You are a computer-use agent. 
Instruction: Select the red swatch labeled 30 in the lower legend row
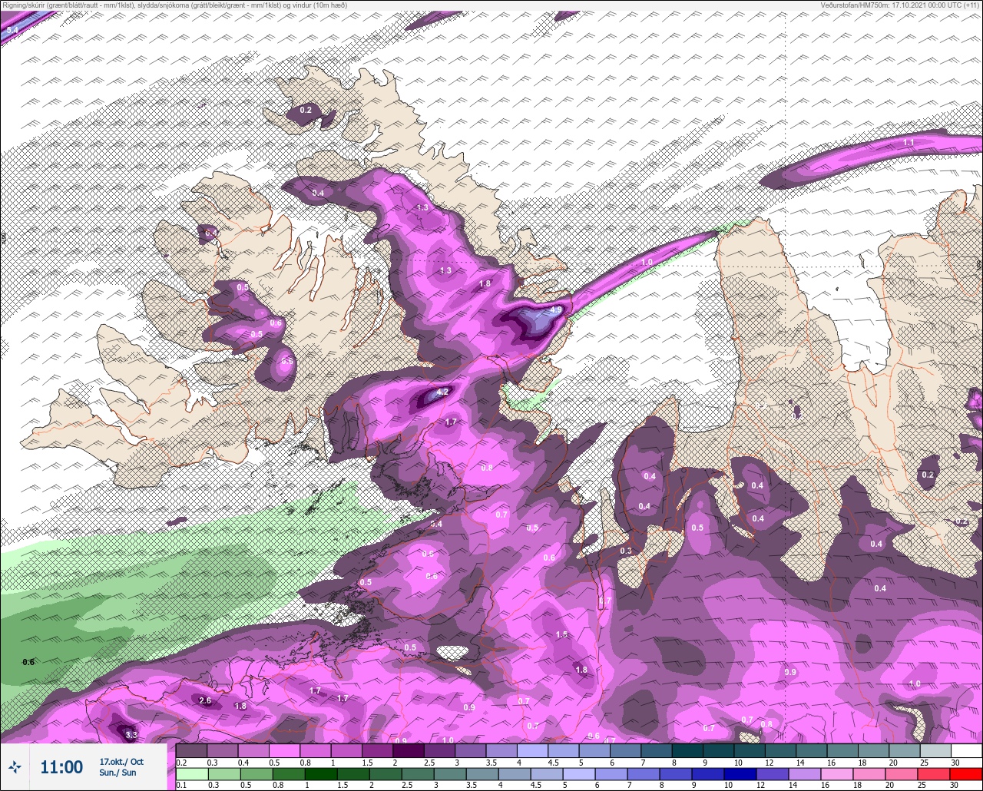pyautogui.click(x=966, y=774)
